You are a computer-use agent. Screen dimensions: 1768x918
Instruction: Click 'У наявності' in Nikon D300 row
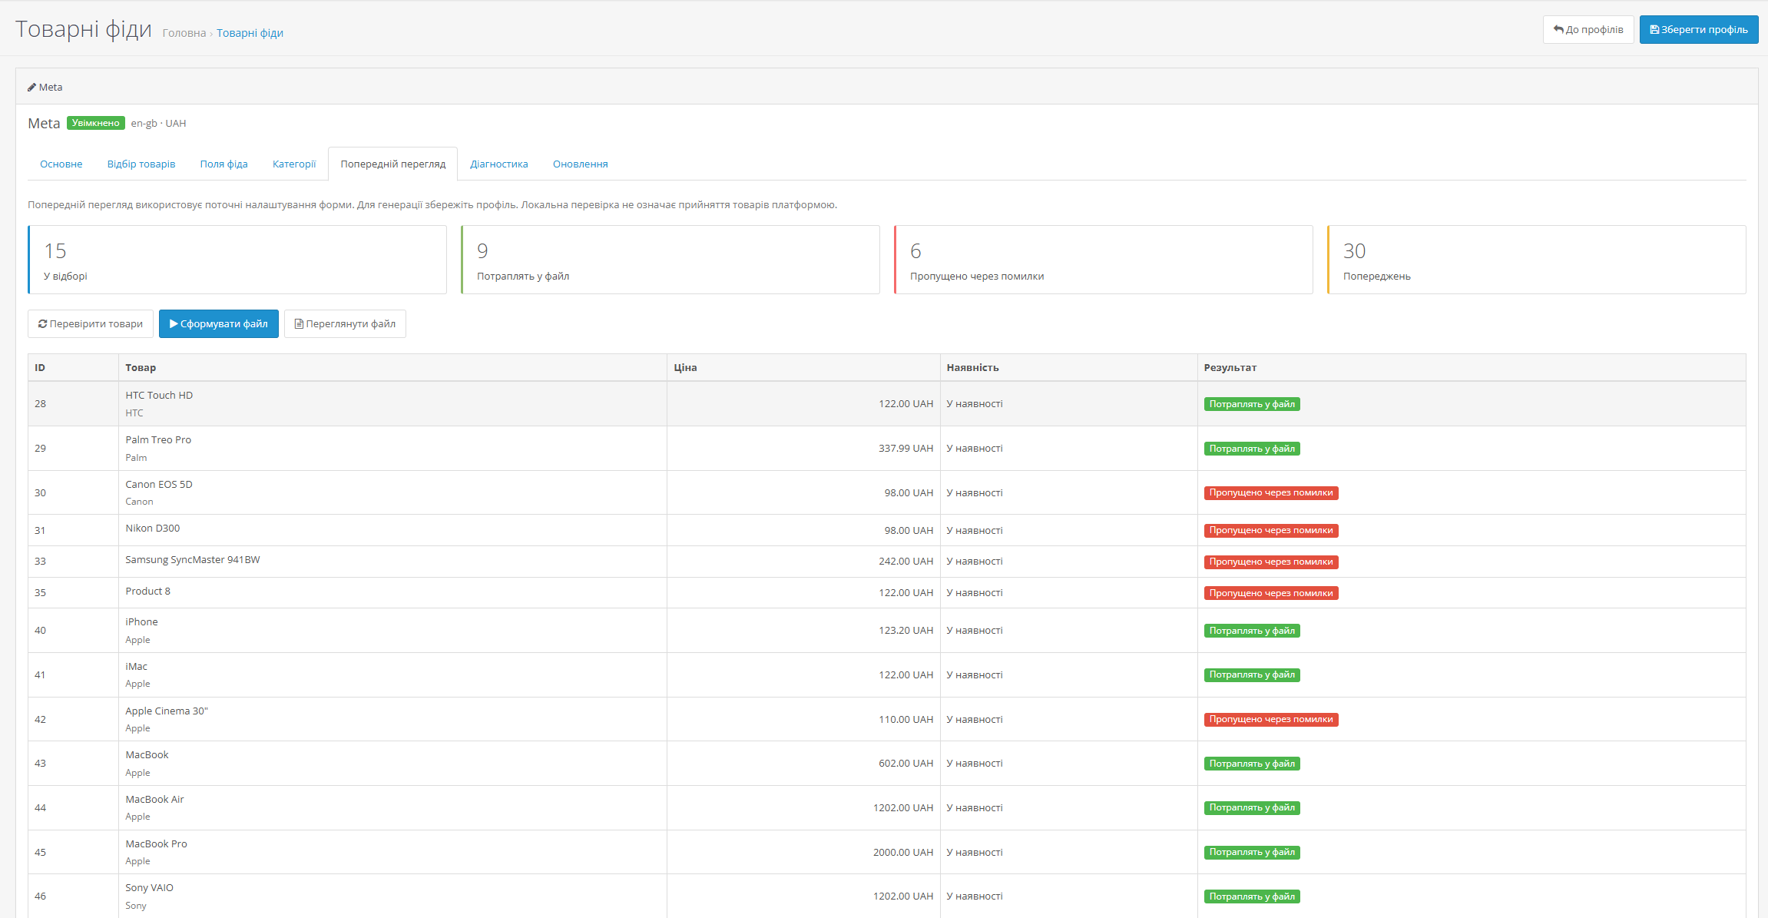(x=975, y=531)
